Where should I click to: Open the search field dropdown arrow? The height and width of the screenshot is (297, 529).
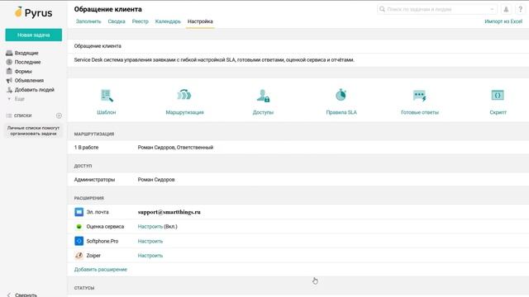click(492, 9)
